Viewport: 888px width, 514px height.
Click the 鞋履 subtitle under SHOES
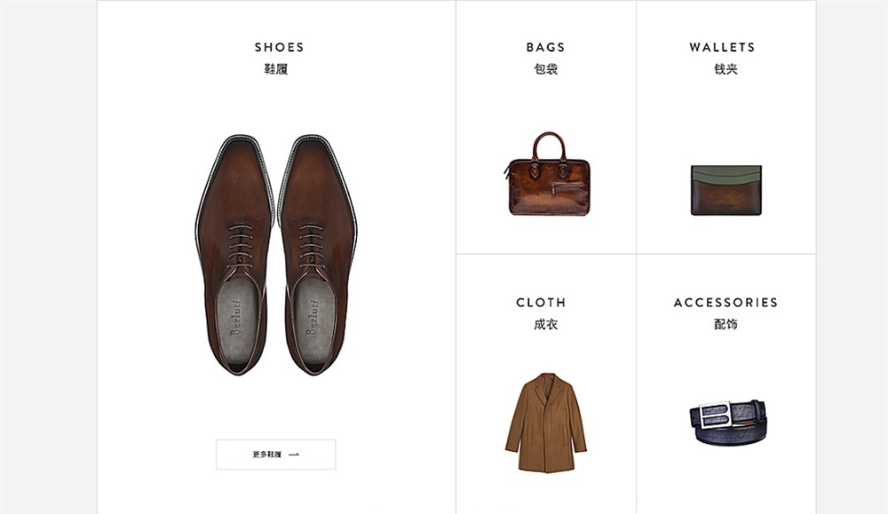(x=276, y=69)
